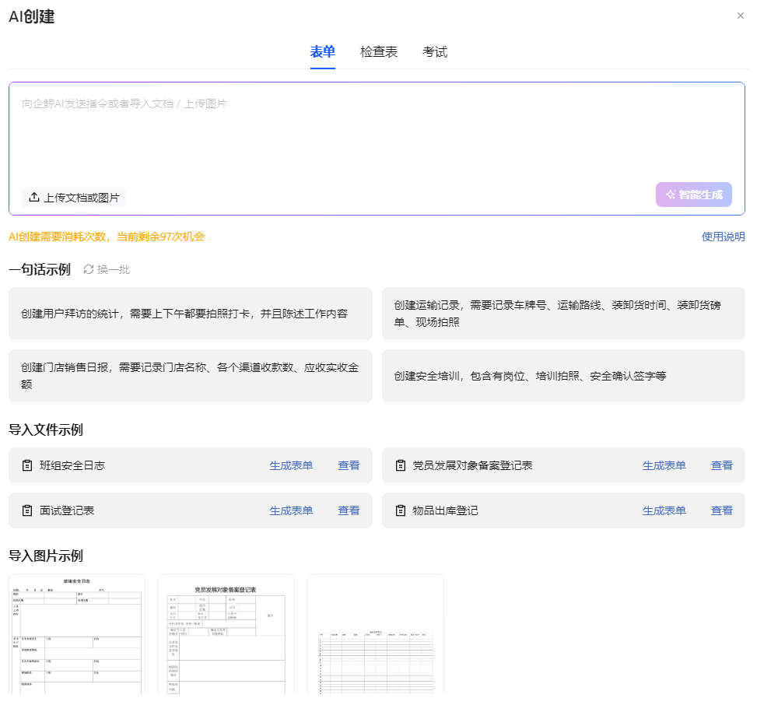This screenshot has width=757, height=705.
Task: Click the refresh icon beside 换一批
Action: point(89,269)
